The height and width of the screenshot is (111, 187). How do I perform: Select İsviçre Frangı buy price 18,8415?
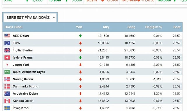pyautogui.click(x=103, y=58)
